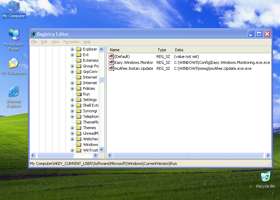
Task: Click tree pane scroll up arrow
Action: point(101,49)
